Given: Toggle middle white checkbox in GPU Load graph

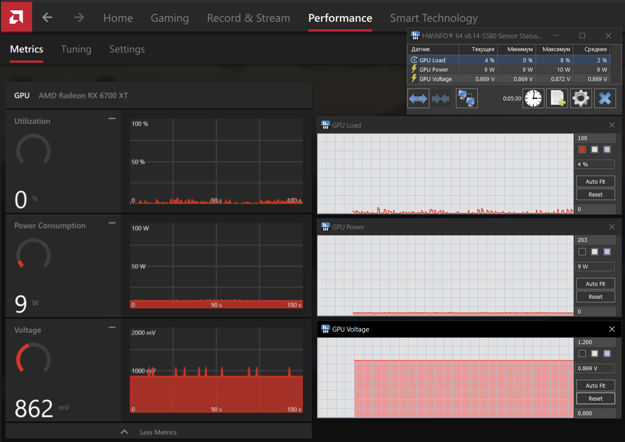Looking at the screenshot, I should click(595, 149).
